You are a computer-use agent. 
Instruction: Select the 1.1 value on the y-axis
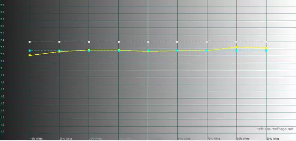pos(2,132)
